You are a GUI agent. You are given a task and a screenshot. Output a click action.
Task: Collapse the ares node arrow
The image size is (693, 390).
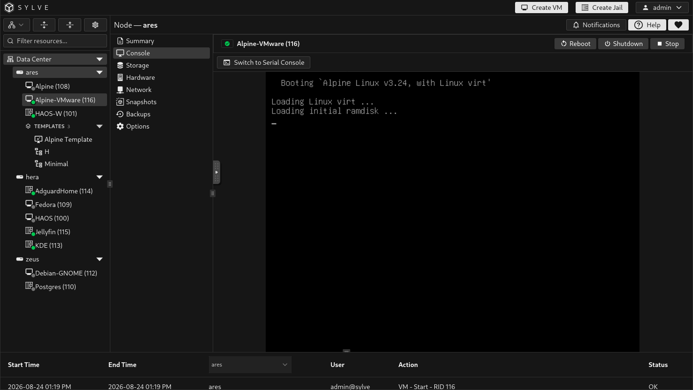tap(100, 72)
